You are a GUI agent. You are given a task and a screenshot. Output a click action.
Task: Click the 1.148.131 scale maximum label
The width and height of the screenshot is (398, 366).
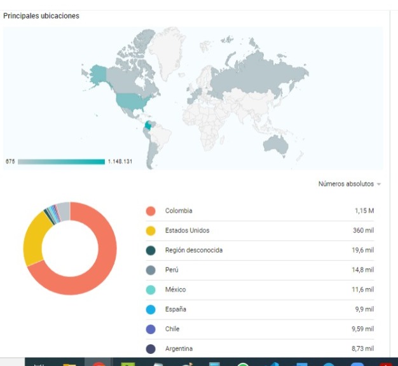click(120, 162)
